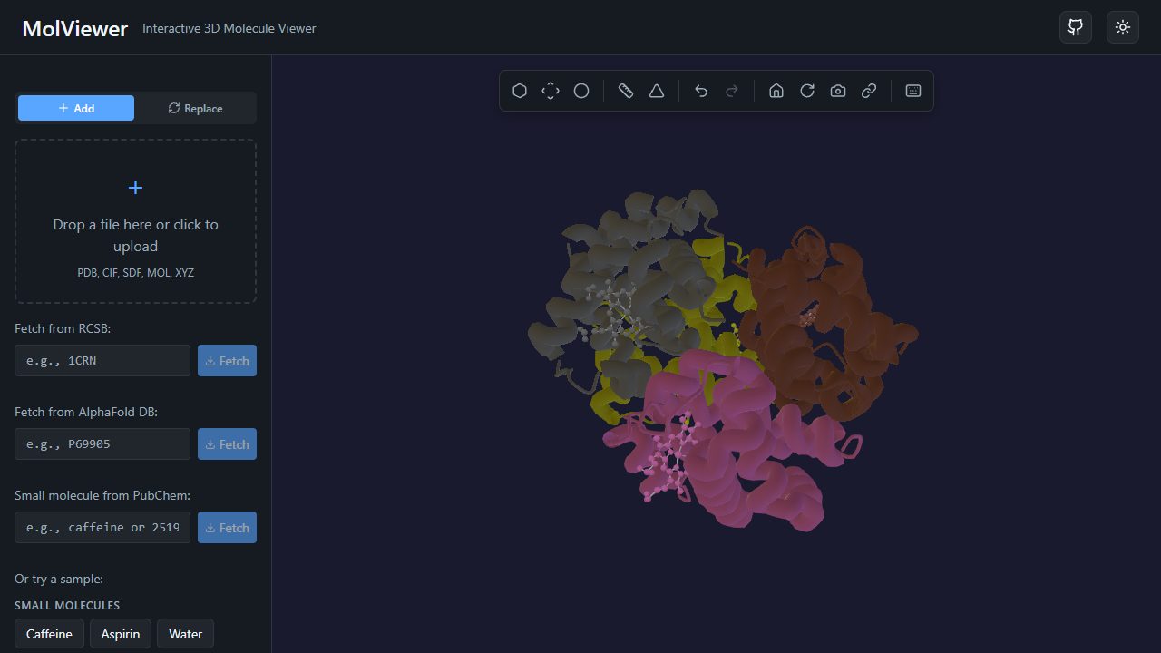Fetch small molecule from PubChem
Viewport: 1161px width, 653px height.
click(227, 527)
